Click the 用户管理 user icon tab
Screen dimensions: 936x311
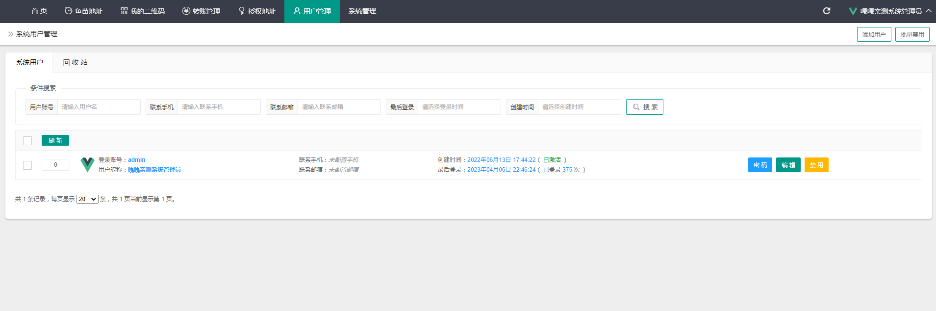312,11
